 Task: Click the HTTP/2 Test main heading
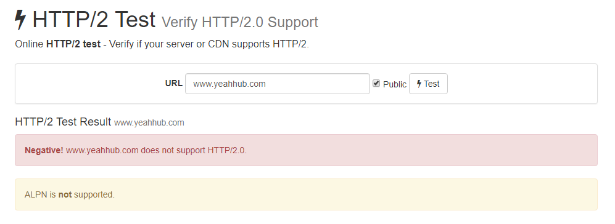pos(94,20)
